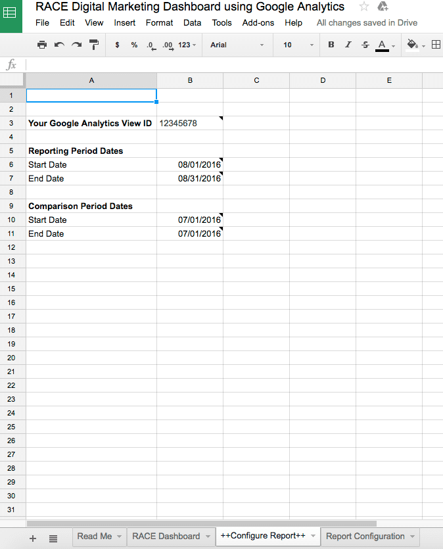Open the all sheets list
The image size is (443, 549).
[53, 538]
